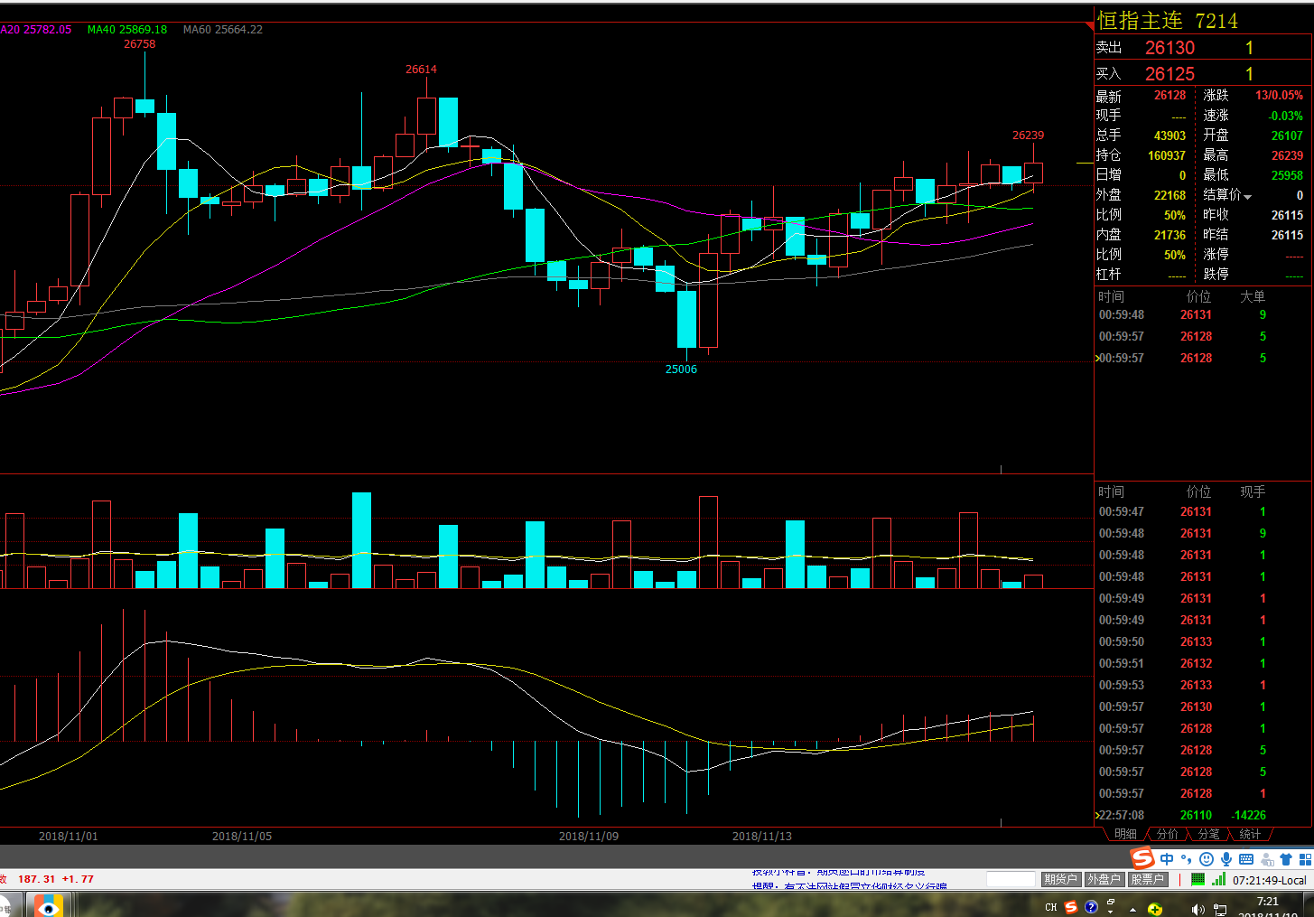Toggle the Sogou punctuation mode icon
The image size is (1314, 917).
(x=1186, y=859)
